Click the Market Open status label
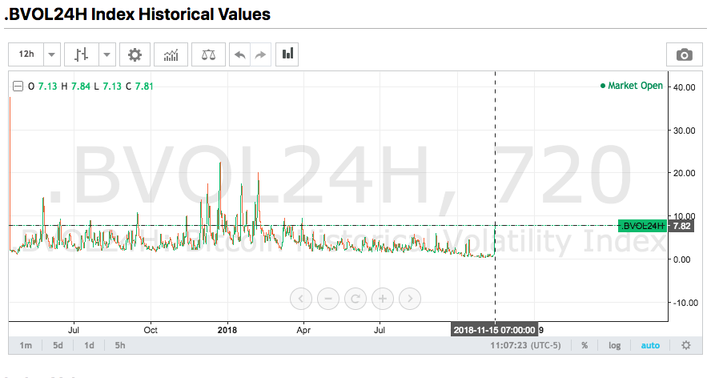Screen dimensions: 715x378 coord(632,86)
